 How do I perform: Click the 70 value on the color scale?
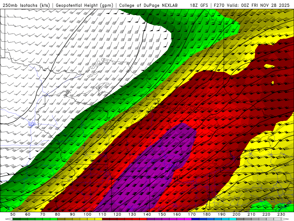pos(43,214)
